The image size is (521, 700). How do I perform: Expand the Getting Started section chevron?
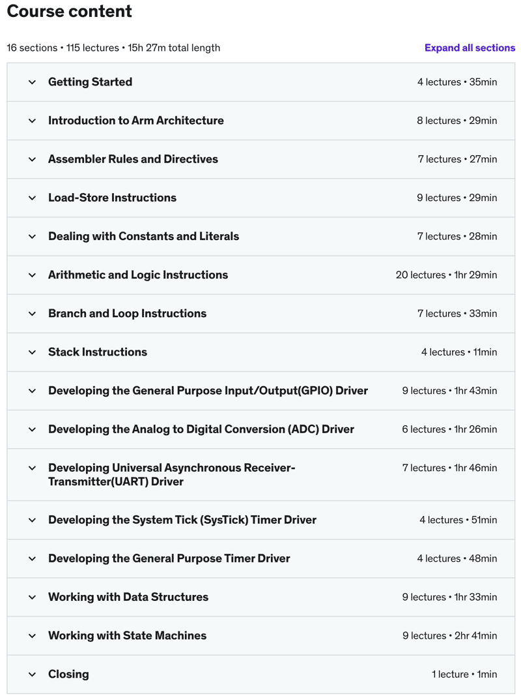pos(32,82)
